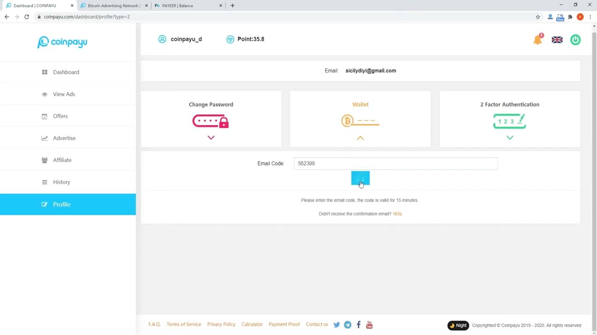This screenshot has height=335, width=597.
Task: Click the 2 Factor Authentication heading
Action: (x=510, y=105)
